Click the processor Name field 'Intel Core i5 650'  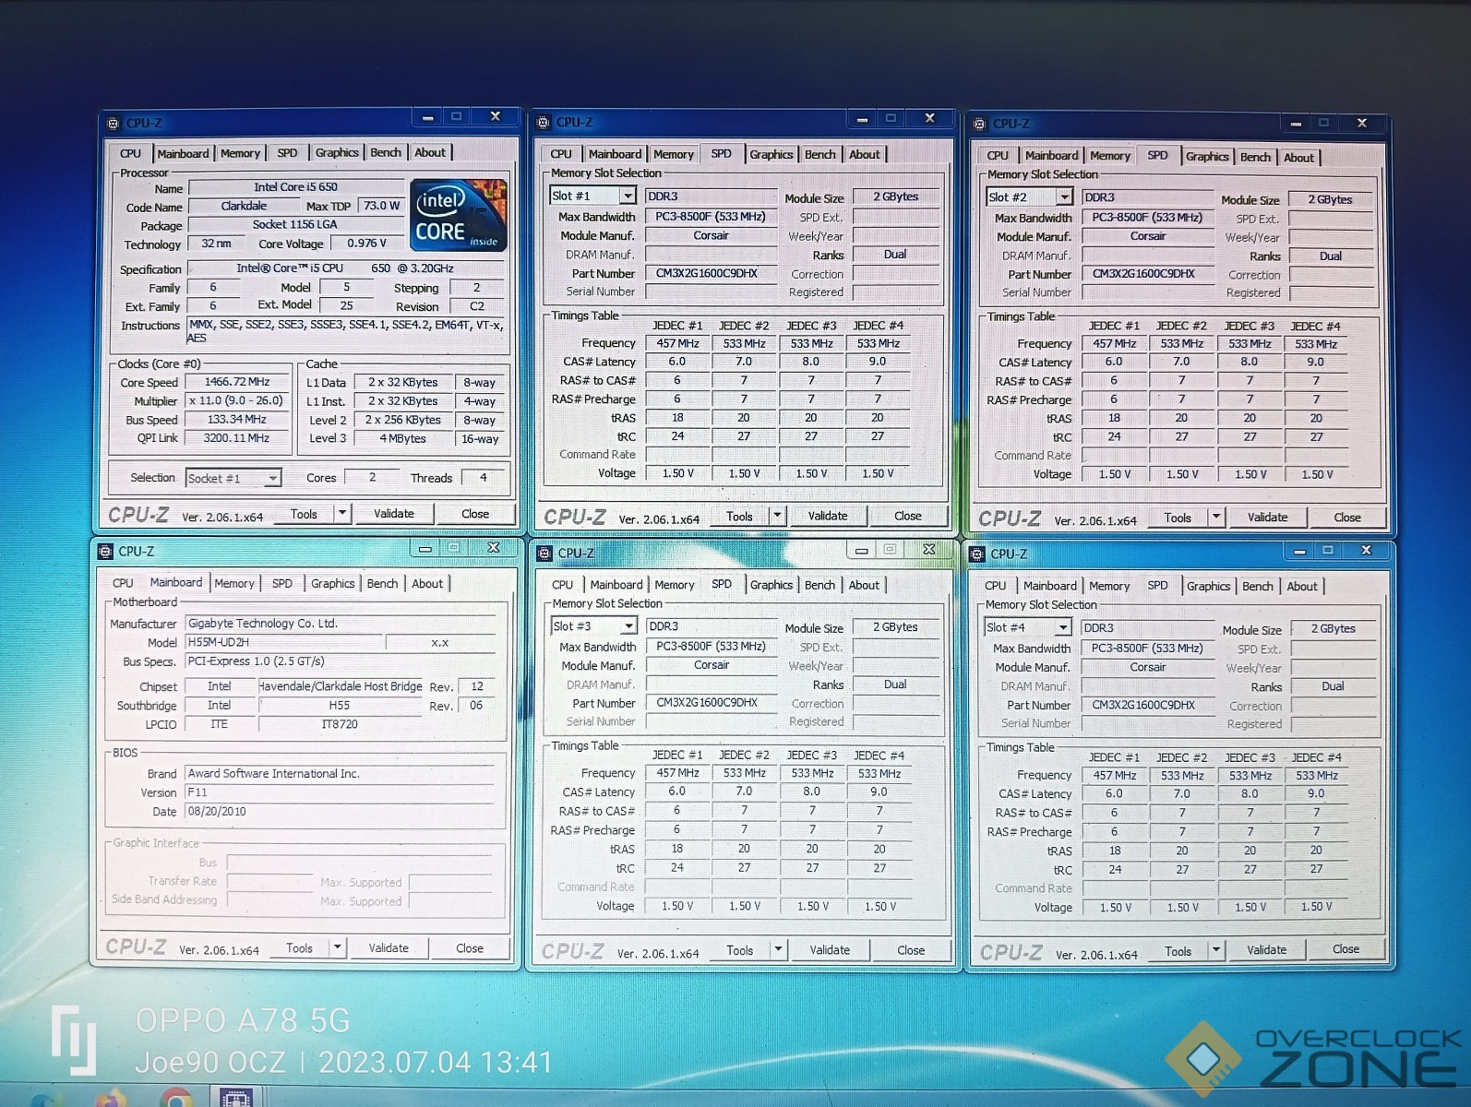click(x=296, y=187)
